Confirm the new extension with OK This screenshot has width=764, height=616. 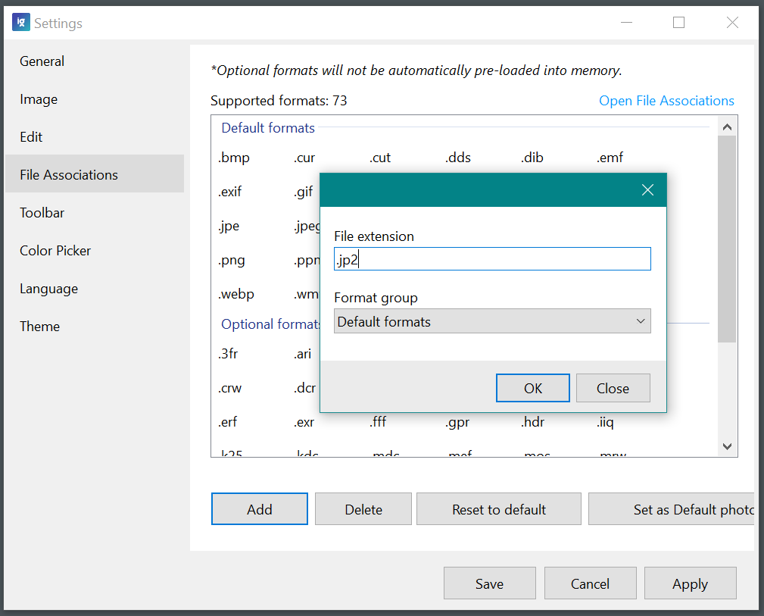(x=532, y=387)
